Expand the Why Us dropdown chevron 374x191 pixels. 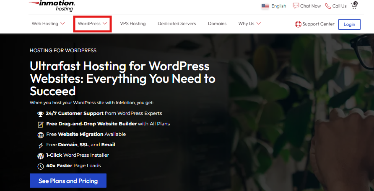click(259, 23)
